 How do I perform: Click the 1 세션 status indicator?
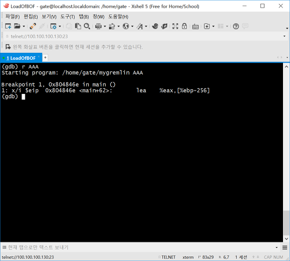pyautogui.click(x=241, y=257)
